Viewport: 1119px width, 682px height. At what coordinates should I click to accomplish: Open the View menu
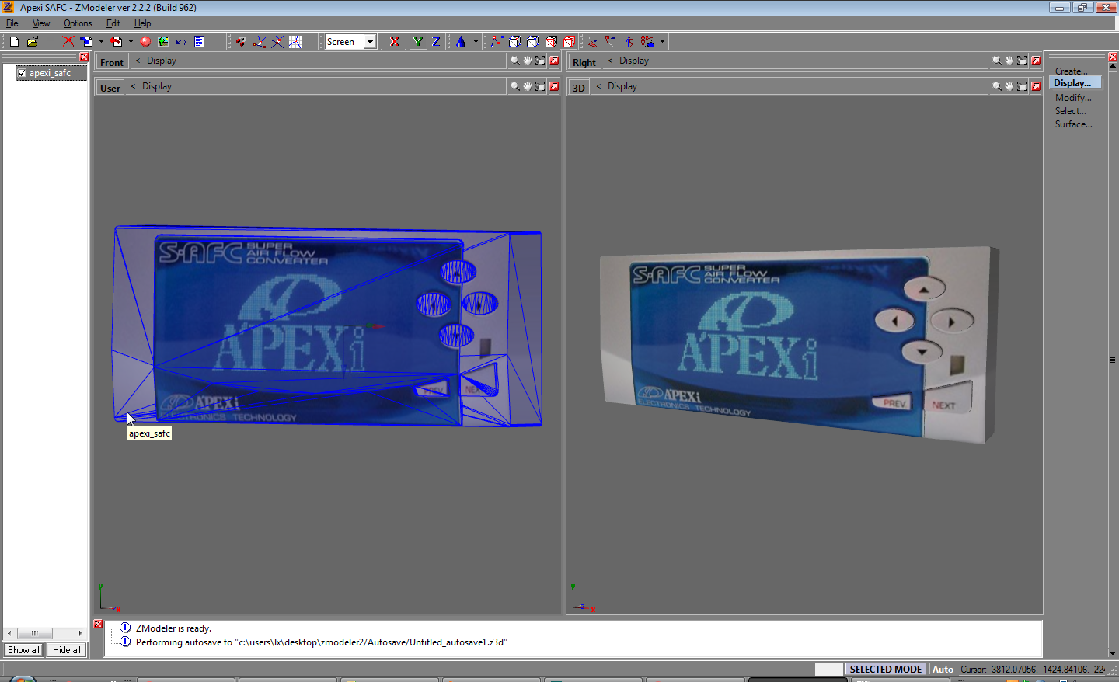tap(40, 23)
